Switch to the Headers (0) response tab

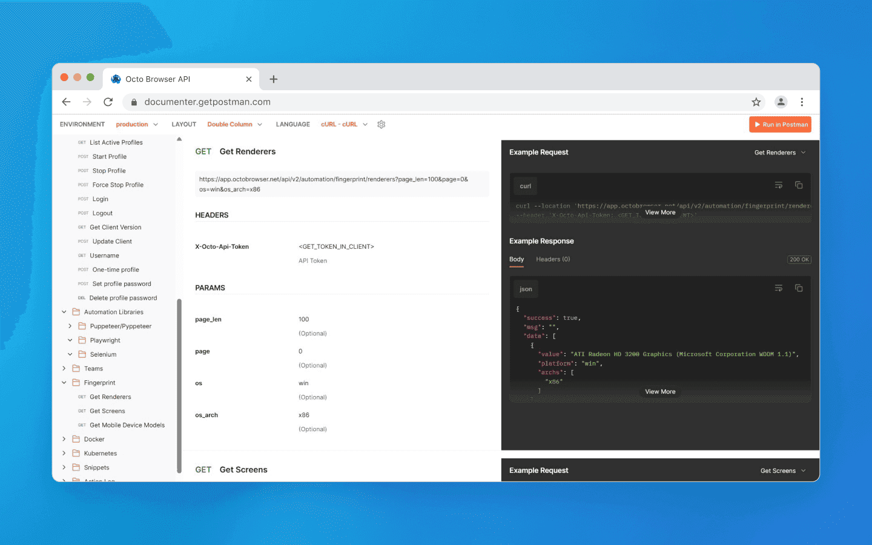tap(553, 259)
